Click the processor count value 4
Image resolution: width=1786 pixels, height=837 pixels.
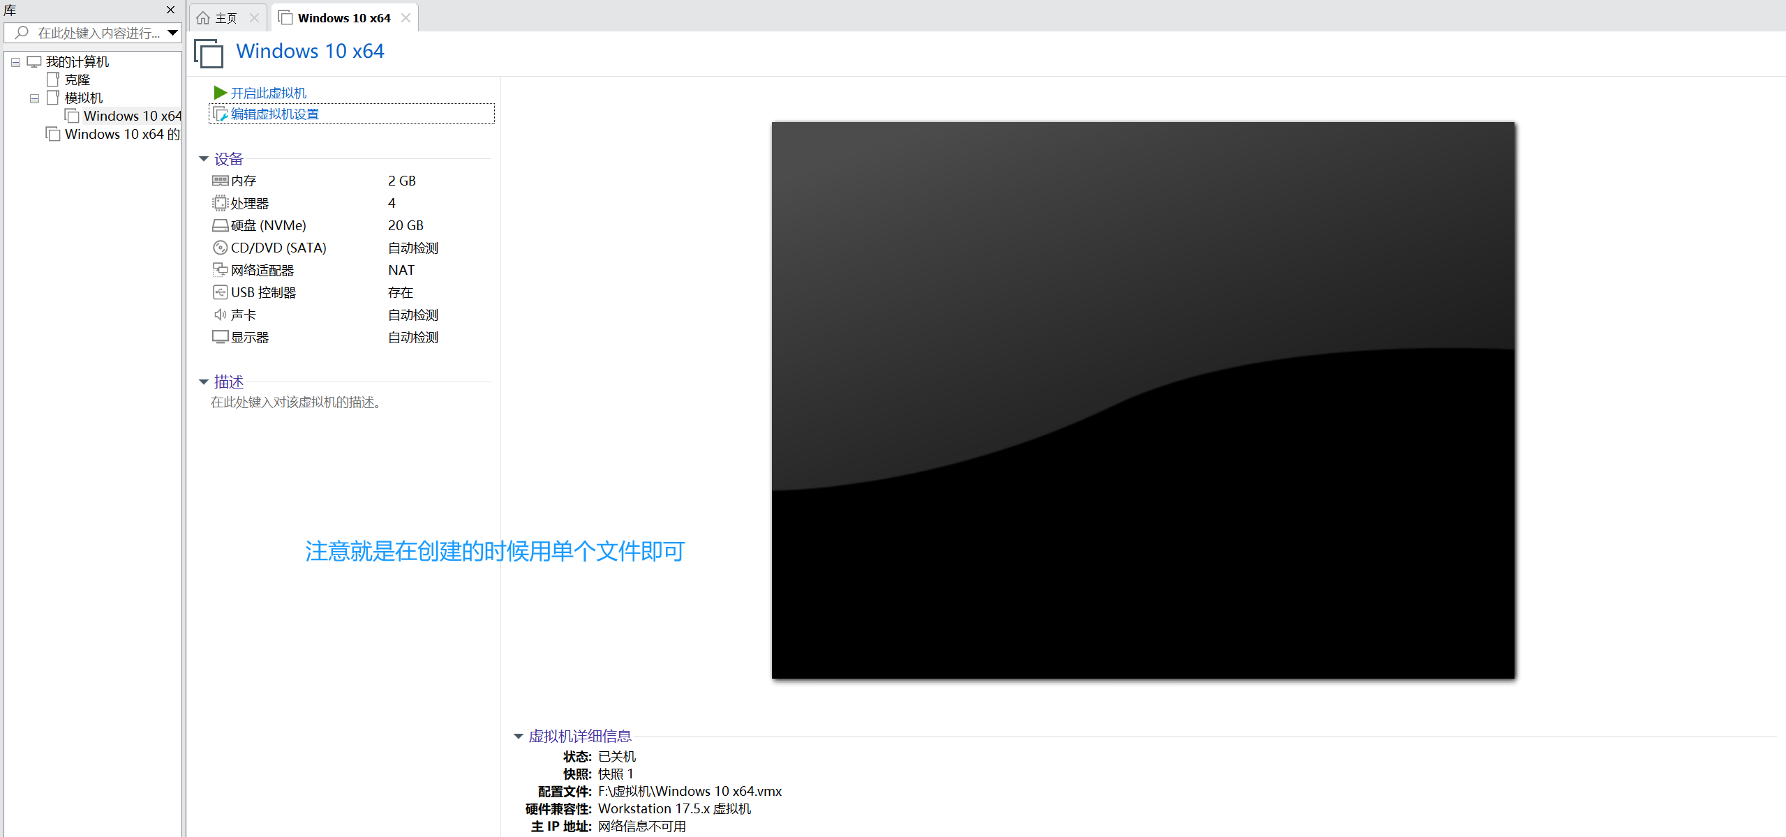pos(392,204)
